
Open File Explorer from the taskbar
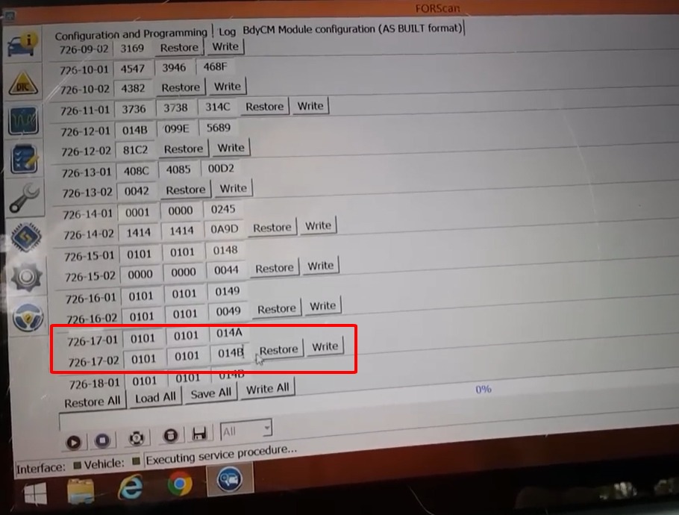81,491
